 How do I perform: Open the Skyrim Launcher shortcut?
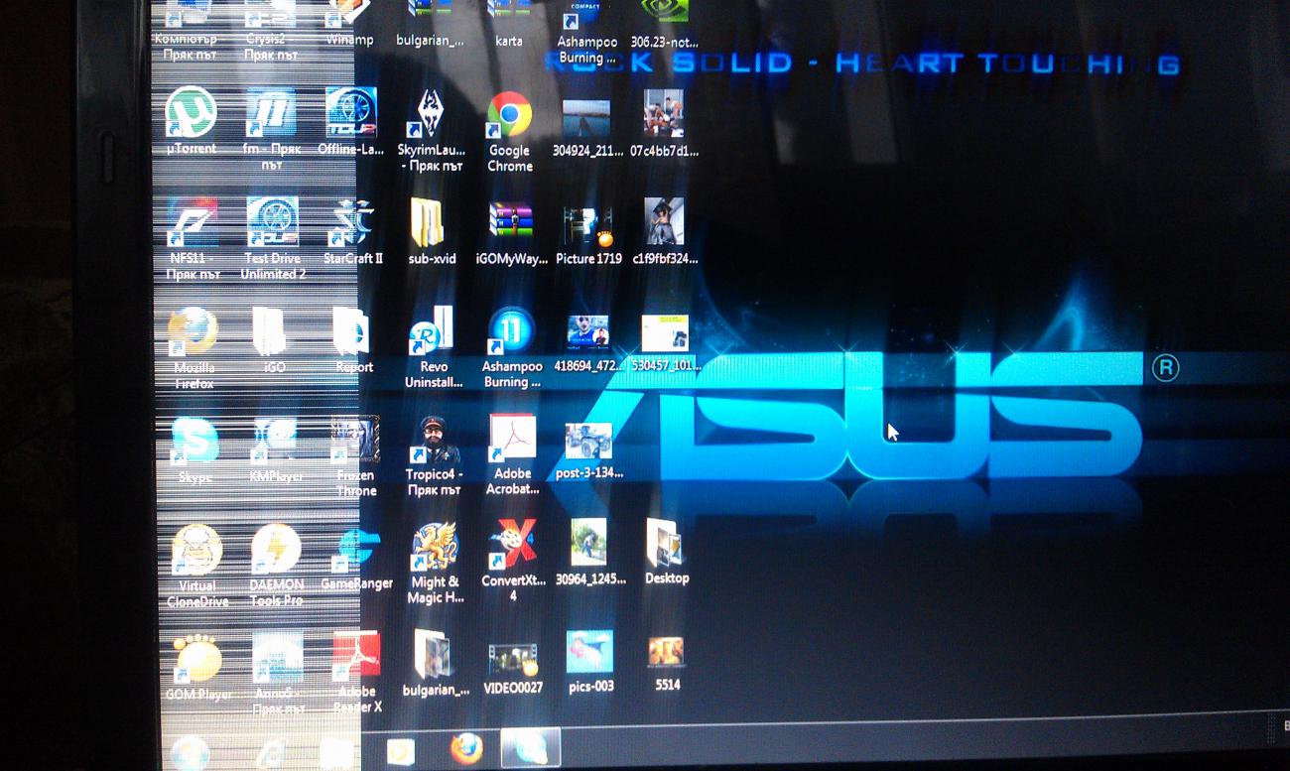432,115
